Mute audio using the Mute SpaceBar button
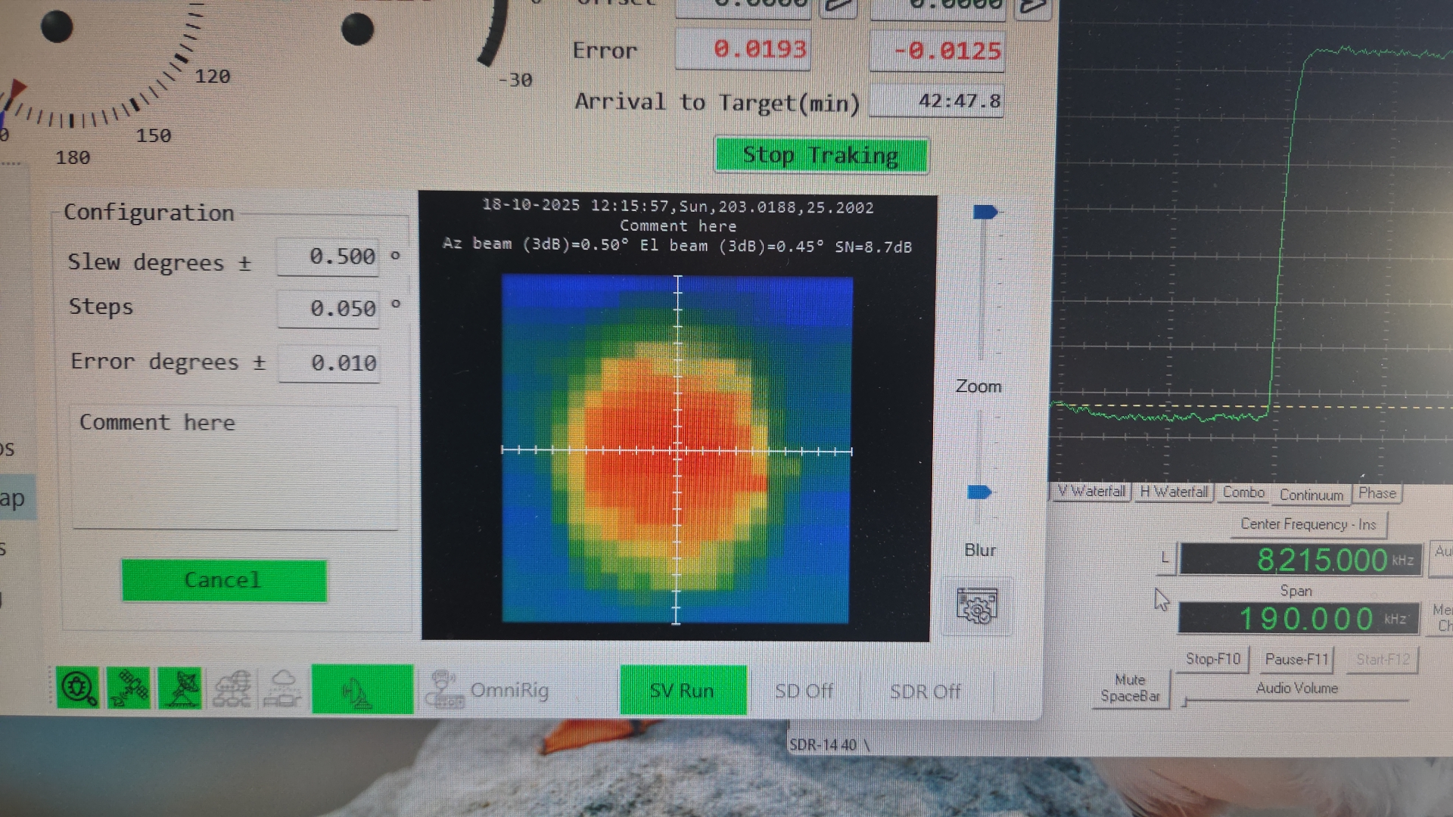 1131,687
